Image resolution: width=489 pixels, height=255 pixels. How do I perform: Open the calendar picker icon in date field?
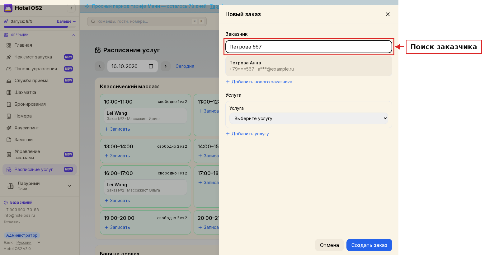[x=151, y=66]
